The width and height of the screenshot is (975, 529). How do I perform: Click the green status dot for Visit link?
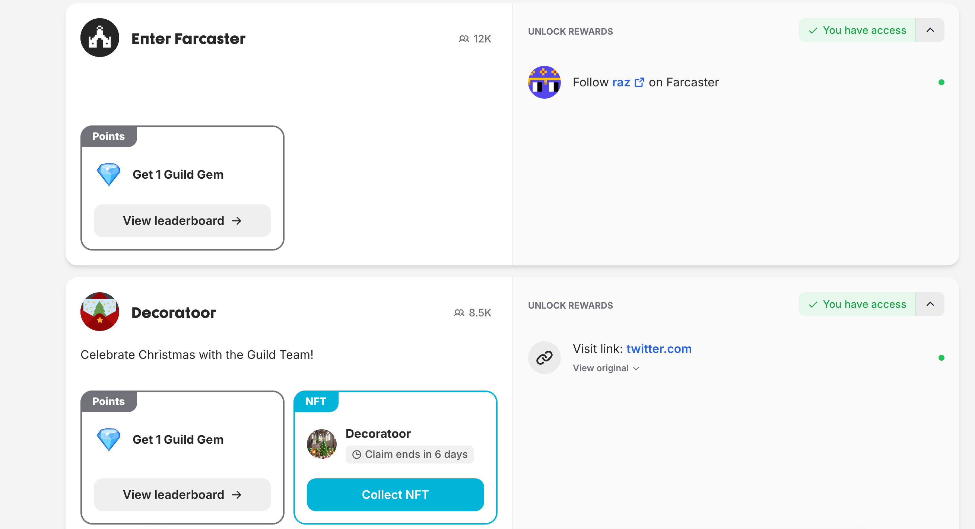point(941,358)
